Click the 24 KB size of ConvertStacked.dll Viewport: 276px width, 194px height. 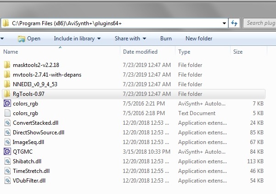(257, 123)
